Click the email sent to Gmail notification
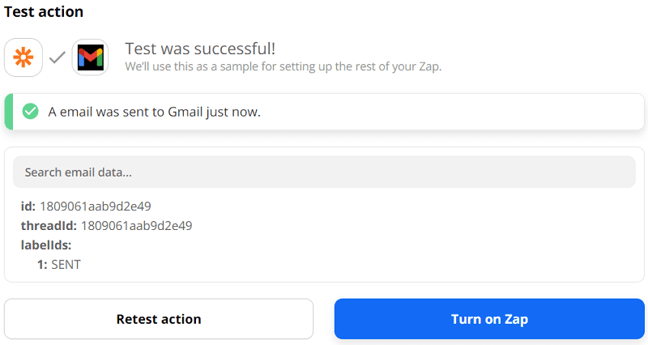This screenshot has height=345, width=648. (154, 112)
